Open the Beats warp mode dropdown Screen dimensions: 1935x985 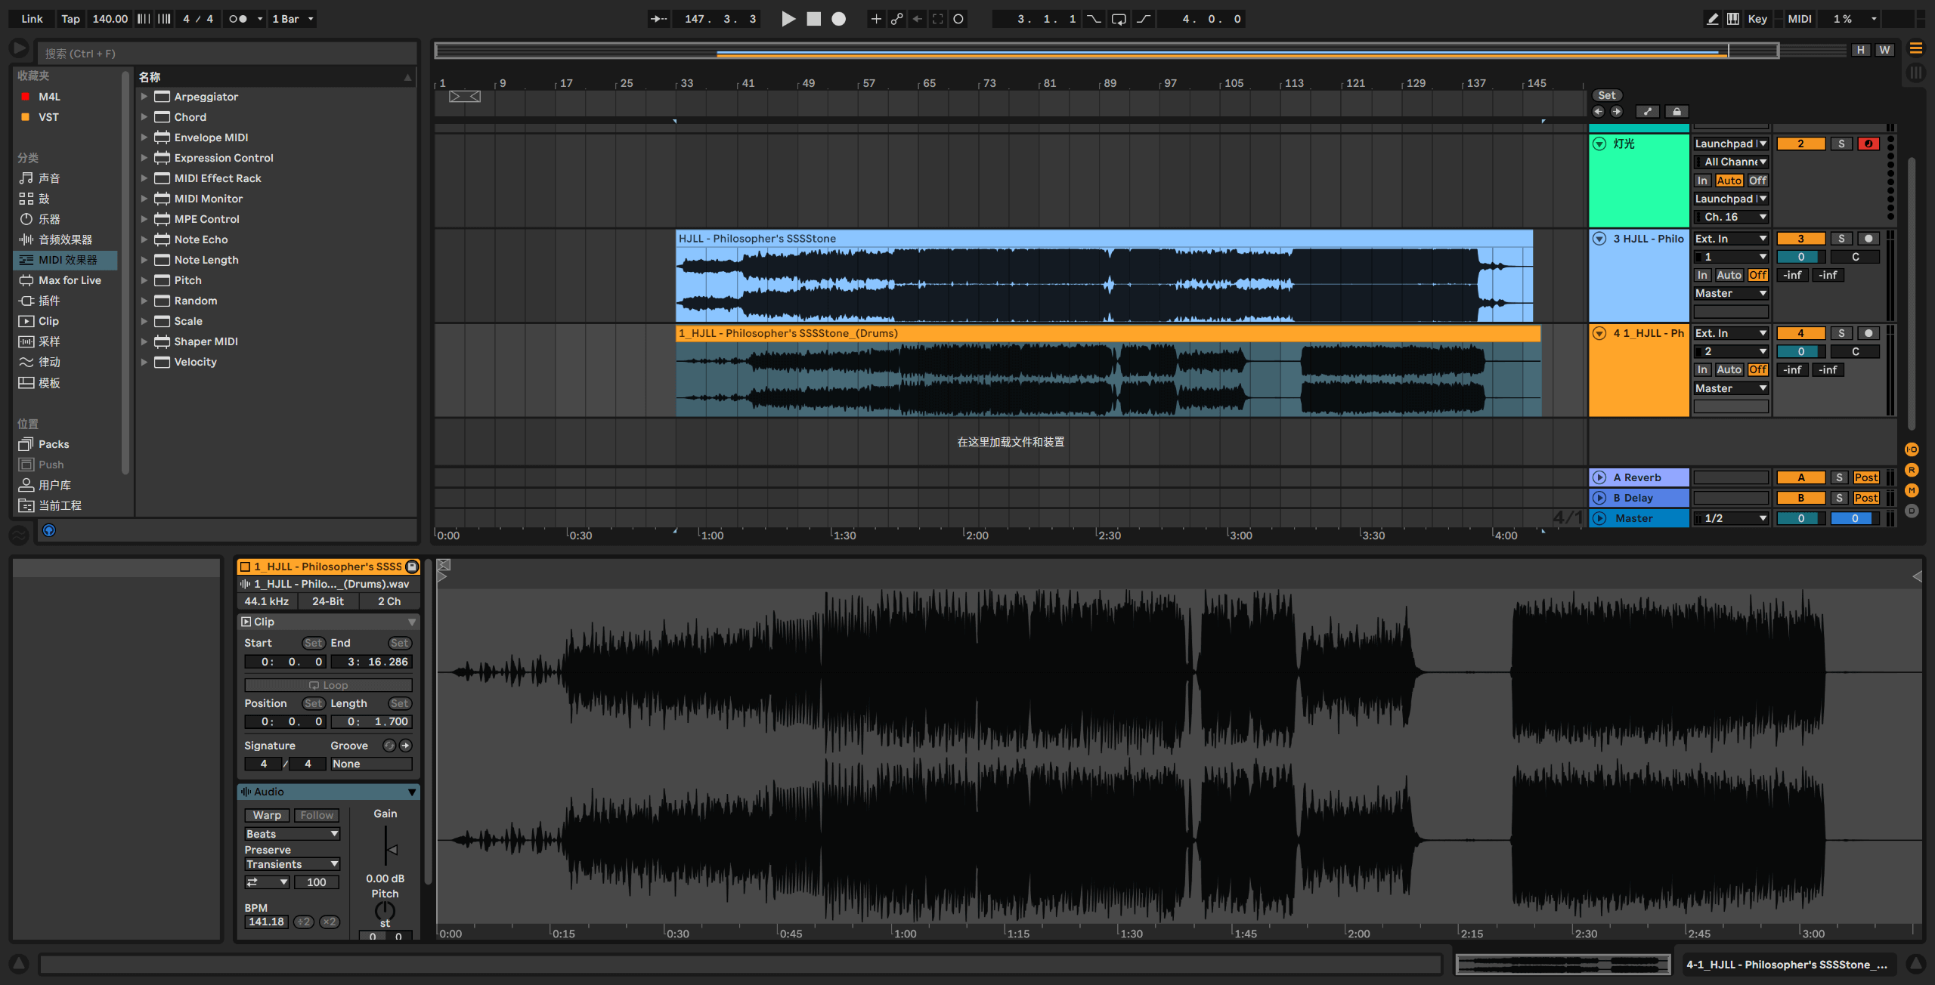tap(292, 834)
